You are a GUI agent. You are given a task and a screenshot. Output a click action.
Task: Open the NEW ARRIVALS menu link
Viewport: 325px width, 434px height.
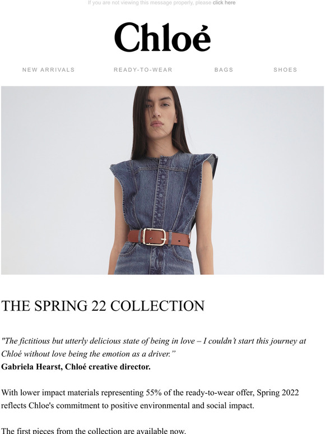tap(48, 70)
